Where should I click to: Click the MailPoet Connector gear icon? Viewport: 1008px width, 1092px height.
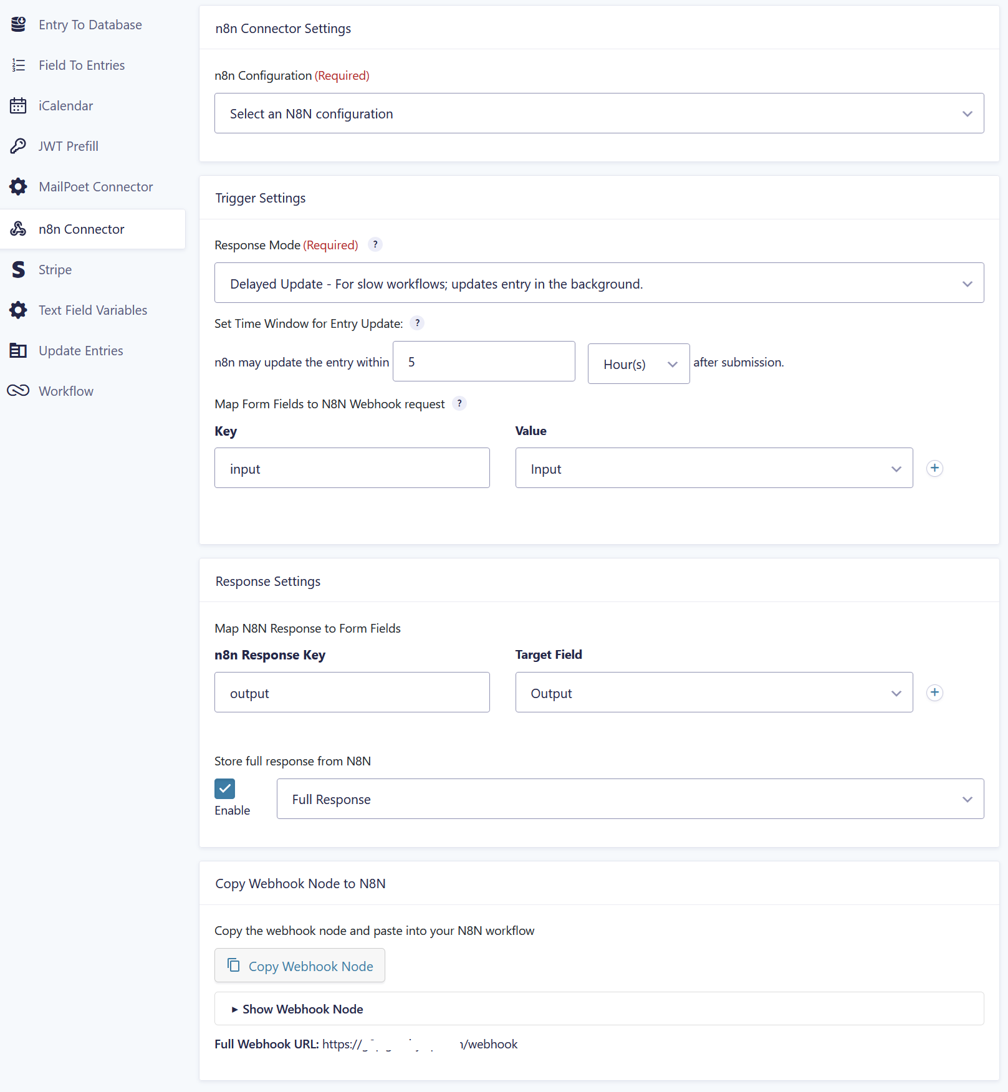18,186
